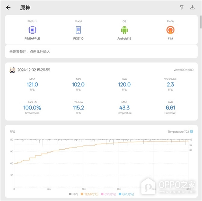Click the PKG110 model phone icon

(x=78, y=30)
